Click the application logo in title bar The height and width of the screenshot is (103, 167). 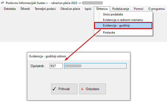pos(3,3)
